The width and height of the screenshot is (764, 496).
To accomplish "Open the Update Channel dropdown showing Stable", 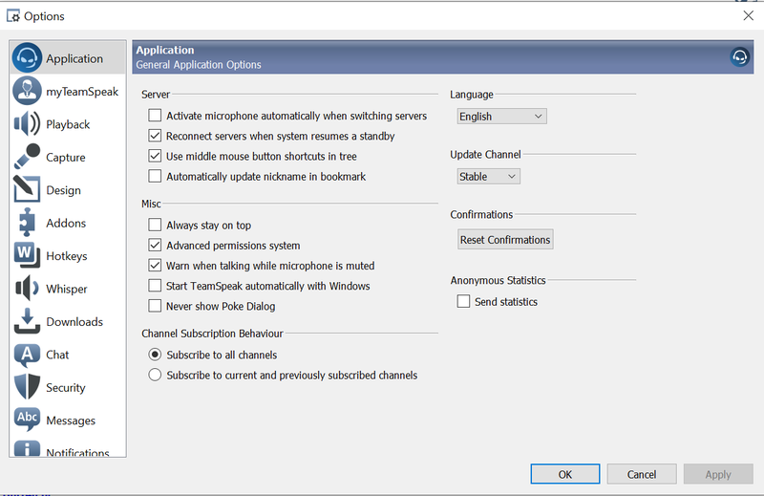I will pos(489,176).
